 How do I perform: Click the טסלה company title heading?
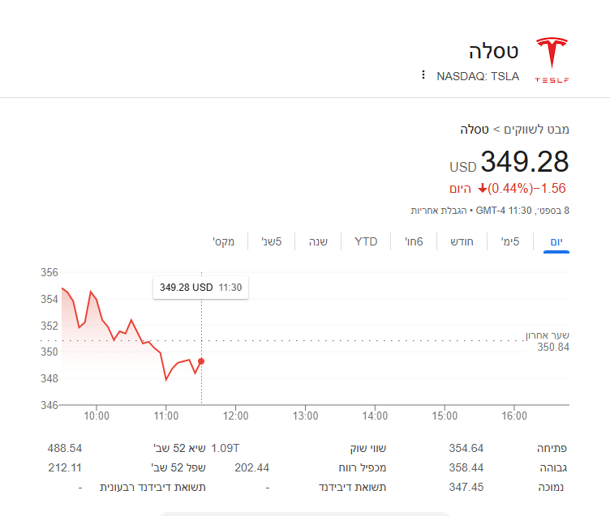(x=493, y=51)
